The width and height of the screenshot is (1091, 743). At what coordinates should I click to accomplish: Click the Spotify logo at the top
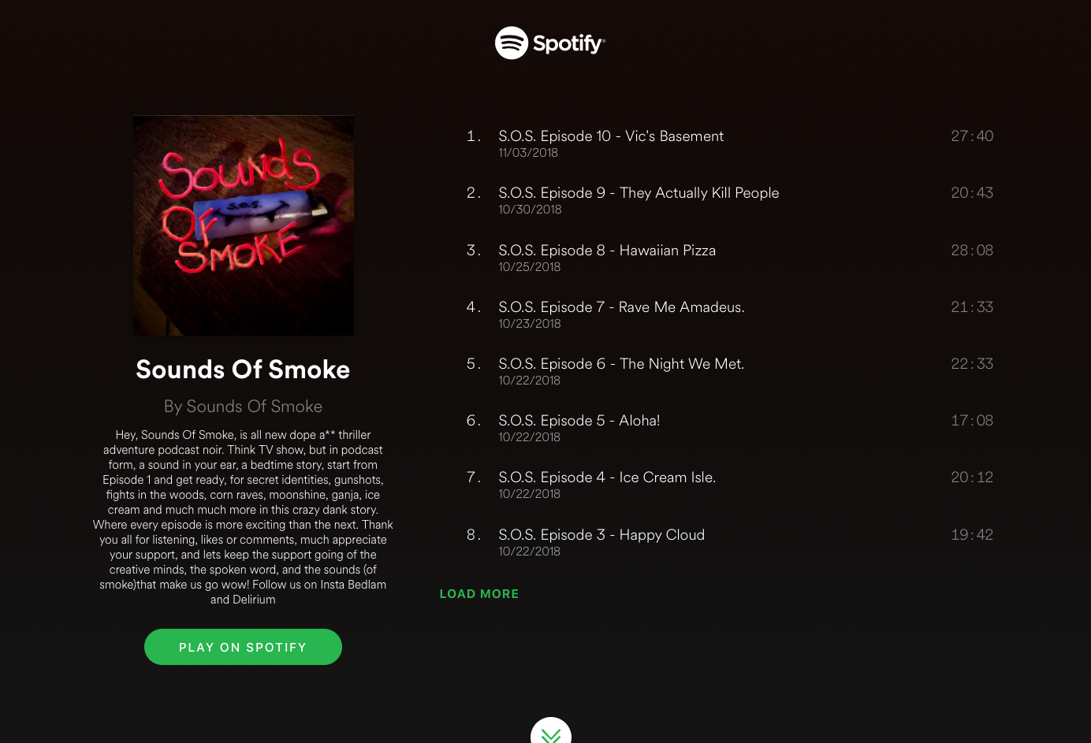click(x=550, y=43)
